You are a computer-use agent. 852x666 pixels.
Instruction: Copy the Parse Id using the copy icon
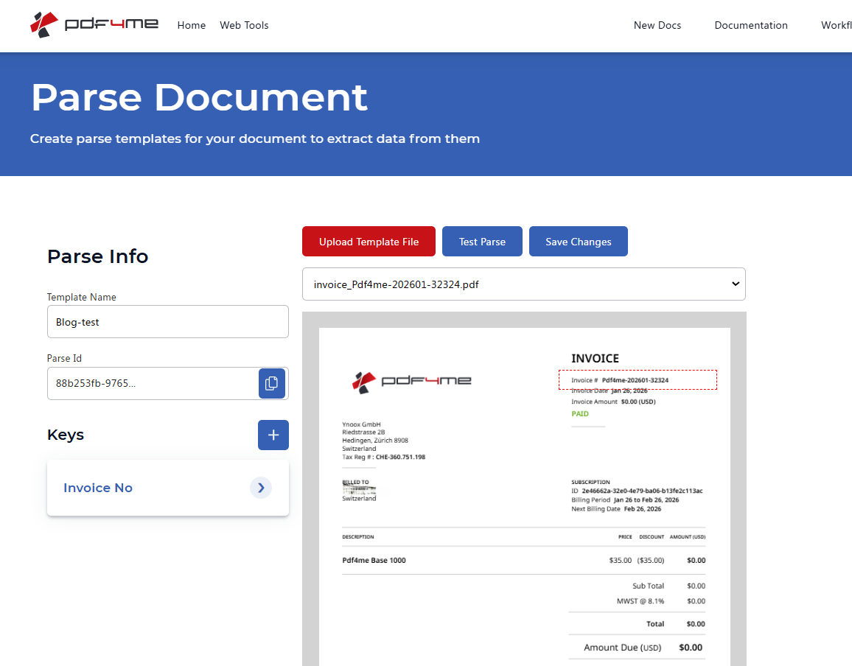(272, 383)
